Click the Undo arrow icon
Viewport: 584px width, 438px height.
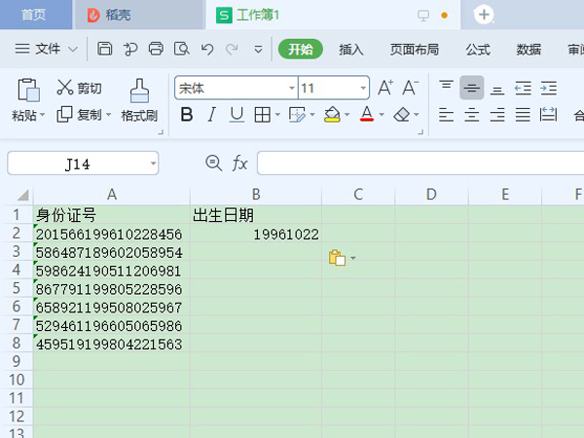pos(206,49)
